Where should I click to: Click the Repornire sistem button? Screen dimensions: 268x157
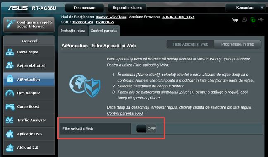(127, 8)
